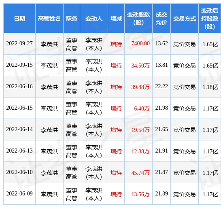221x208 pixels.
Task: Click the share change value 12.88万
Action: click(x=140, y=151)
